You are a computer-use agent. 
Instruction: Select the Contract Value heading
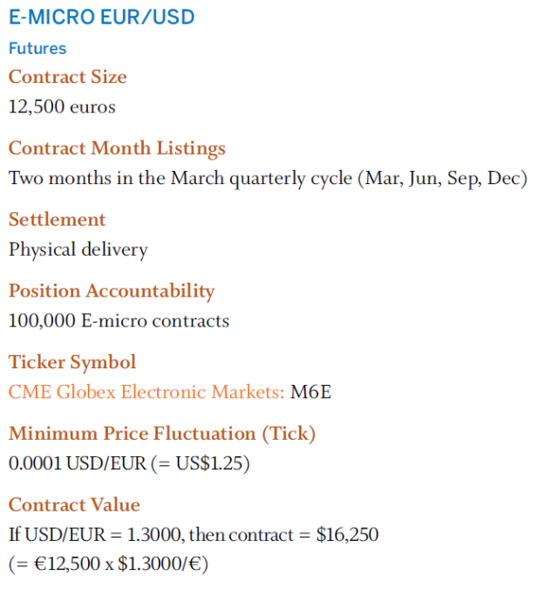click(74, 504)
